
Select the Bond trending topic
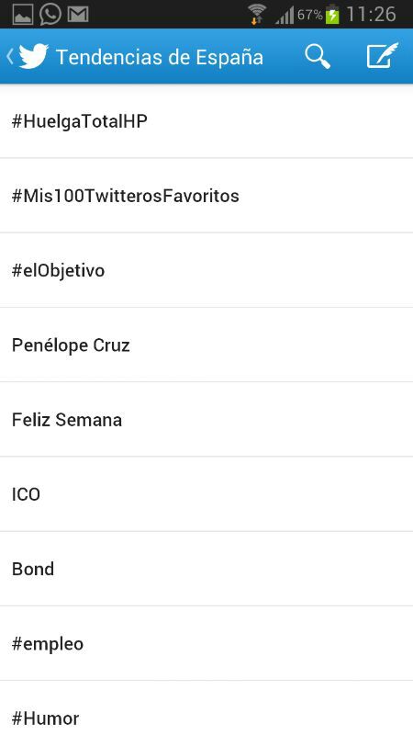point(206,569)
